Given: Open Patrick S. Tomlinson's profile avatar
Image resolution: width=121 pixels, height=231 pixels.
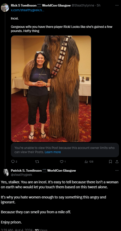Looking at the screenshot, I should pyautogui.click(x=6, y=172).
